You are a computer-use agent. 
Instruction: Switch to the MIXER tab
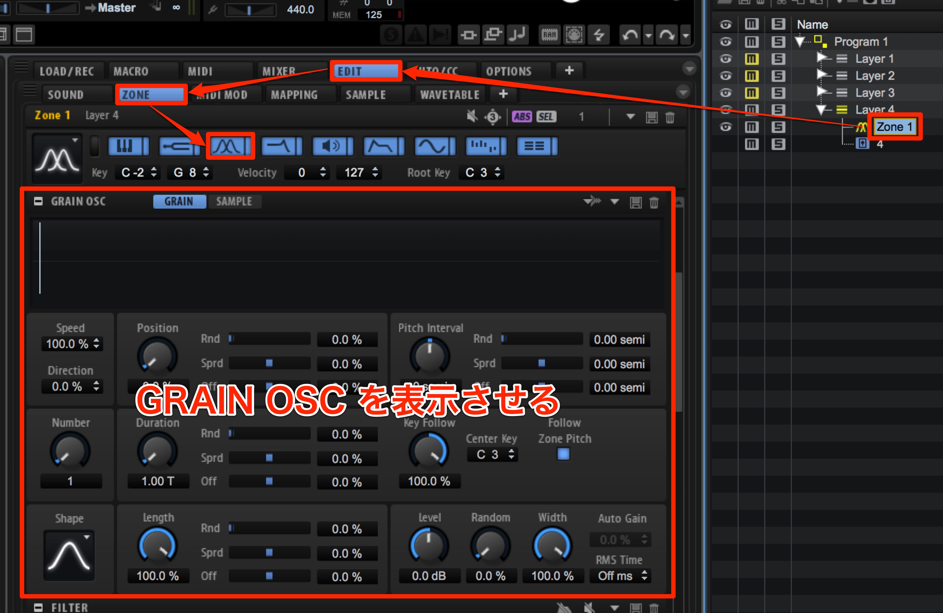292,71
